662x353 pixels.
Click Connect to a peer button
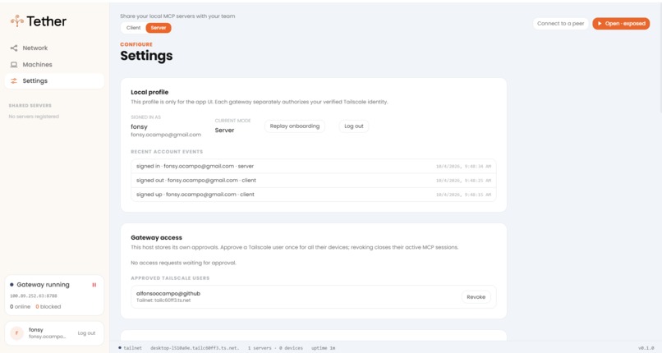pyautogui.click(x=560, y=24)
